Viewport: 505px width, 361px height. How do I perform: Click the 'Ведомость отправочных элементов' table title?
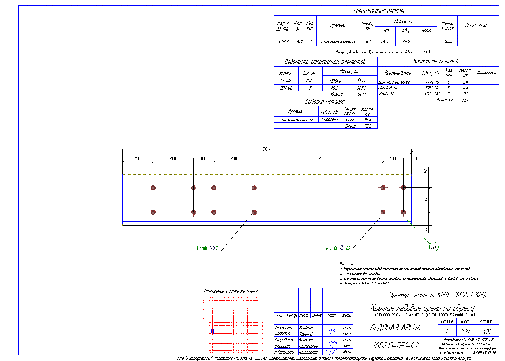click(x=325, y=62)
